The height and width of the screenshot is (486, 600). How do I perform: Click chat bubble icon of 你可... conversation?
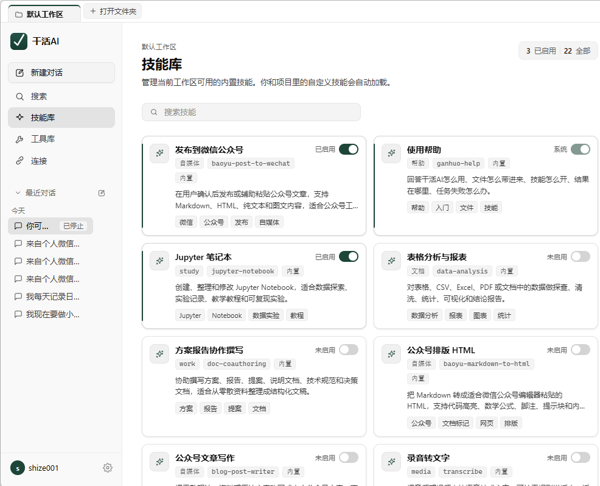coord(18,226)
